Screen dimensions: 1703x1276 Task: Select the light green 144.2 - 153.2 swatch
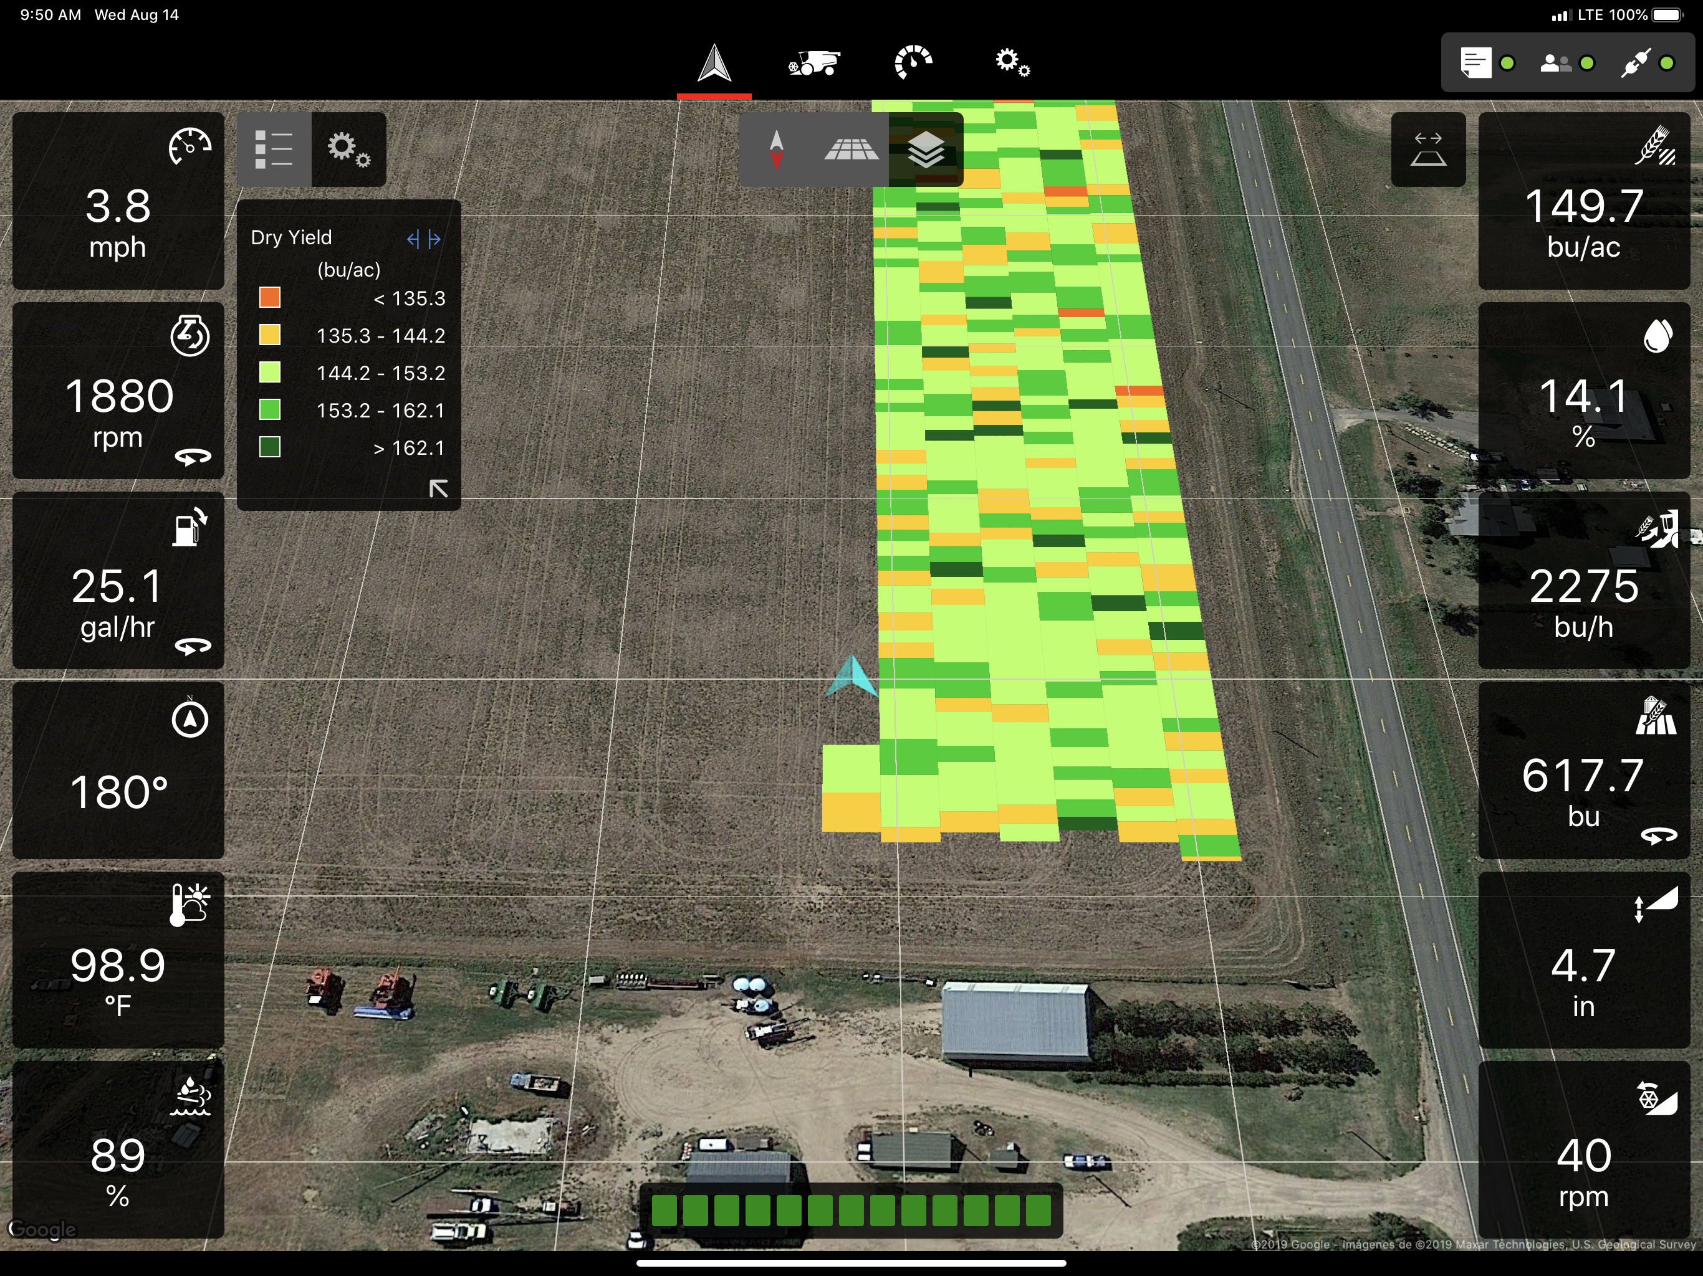coord(269,373)
